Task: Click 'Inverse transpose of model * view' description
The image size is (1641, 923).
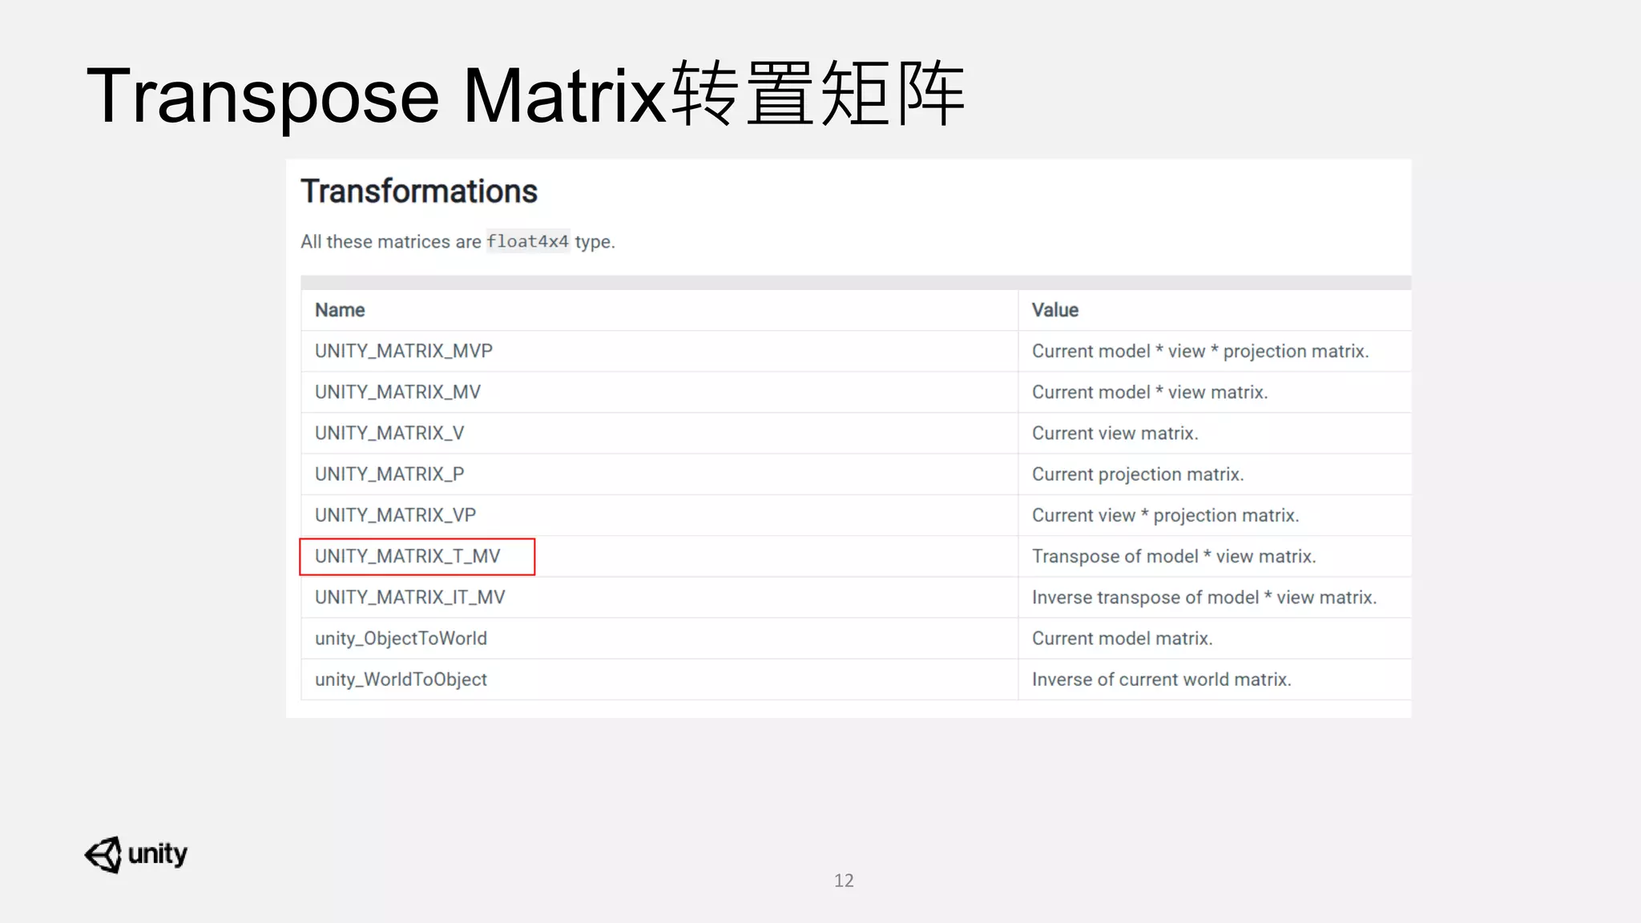Action: point(1204,598)
